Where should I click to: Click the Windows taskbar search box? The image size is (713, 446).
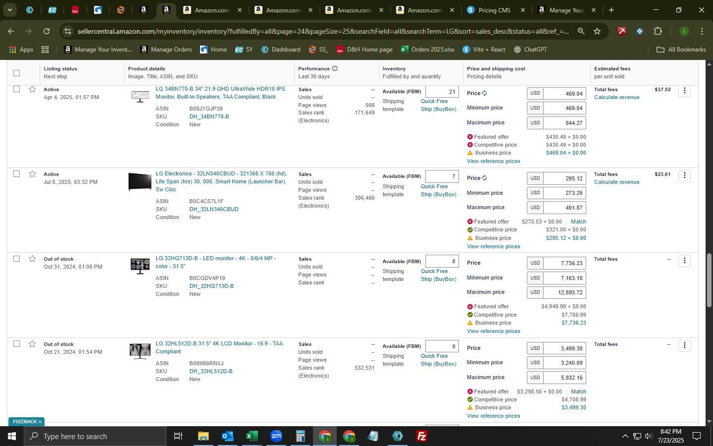(x=95, y=436)
